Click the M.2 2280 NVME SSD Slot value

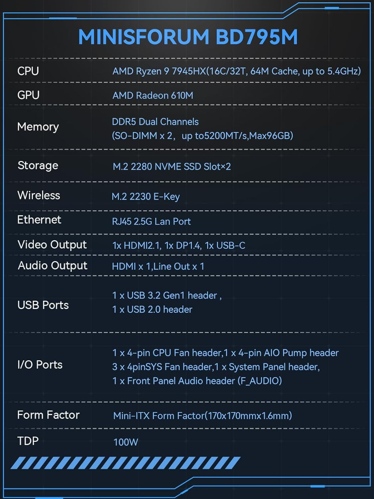pyautogui.click(x=172, y=166)
